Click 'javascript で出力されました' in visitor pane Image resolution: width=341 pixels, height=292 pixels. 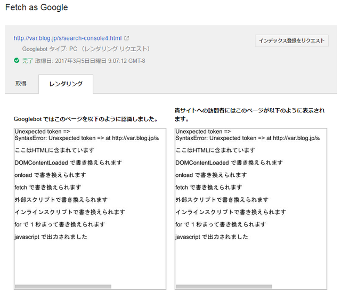point(212,237)
